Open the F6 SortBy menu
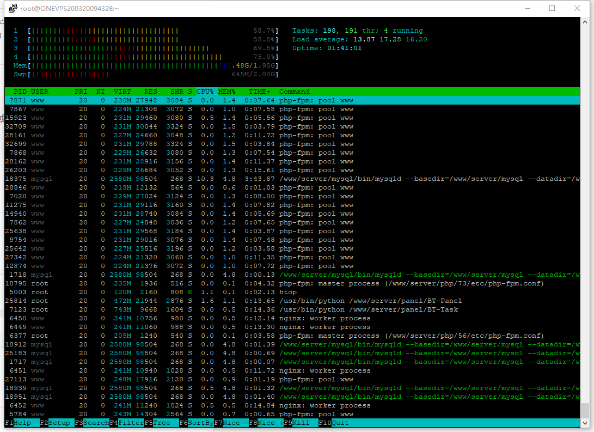 pos(197,423)
